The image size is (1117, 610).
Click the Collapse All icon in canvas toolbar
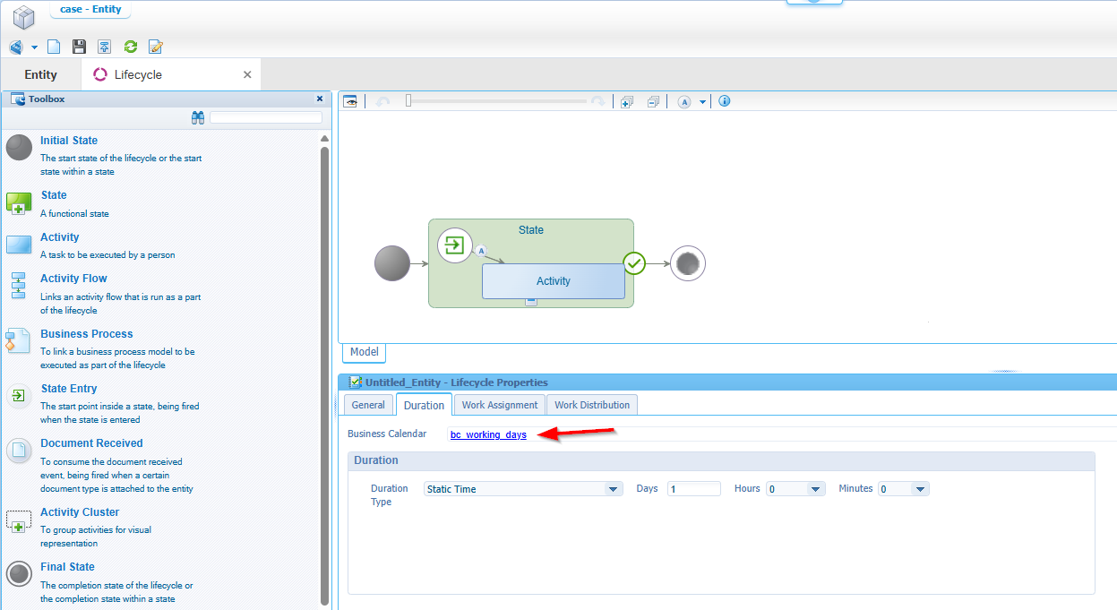click(x=653, y=101)
